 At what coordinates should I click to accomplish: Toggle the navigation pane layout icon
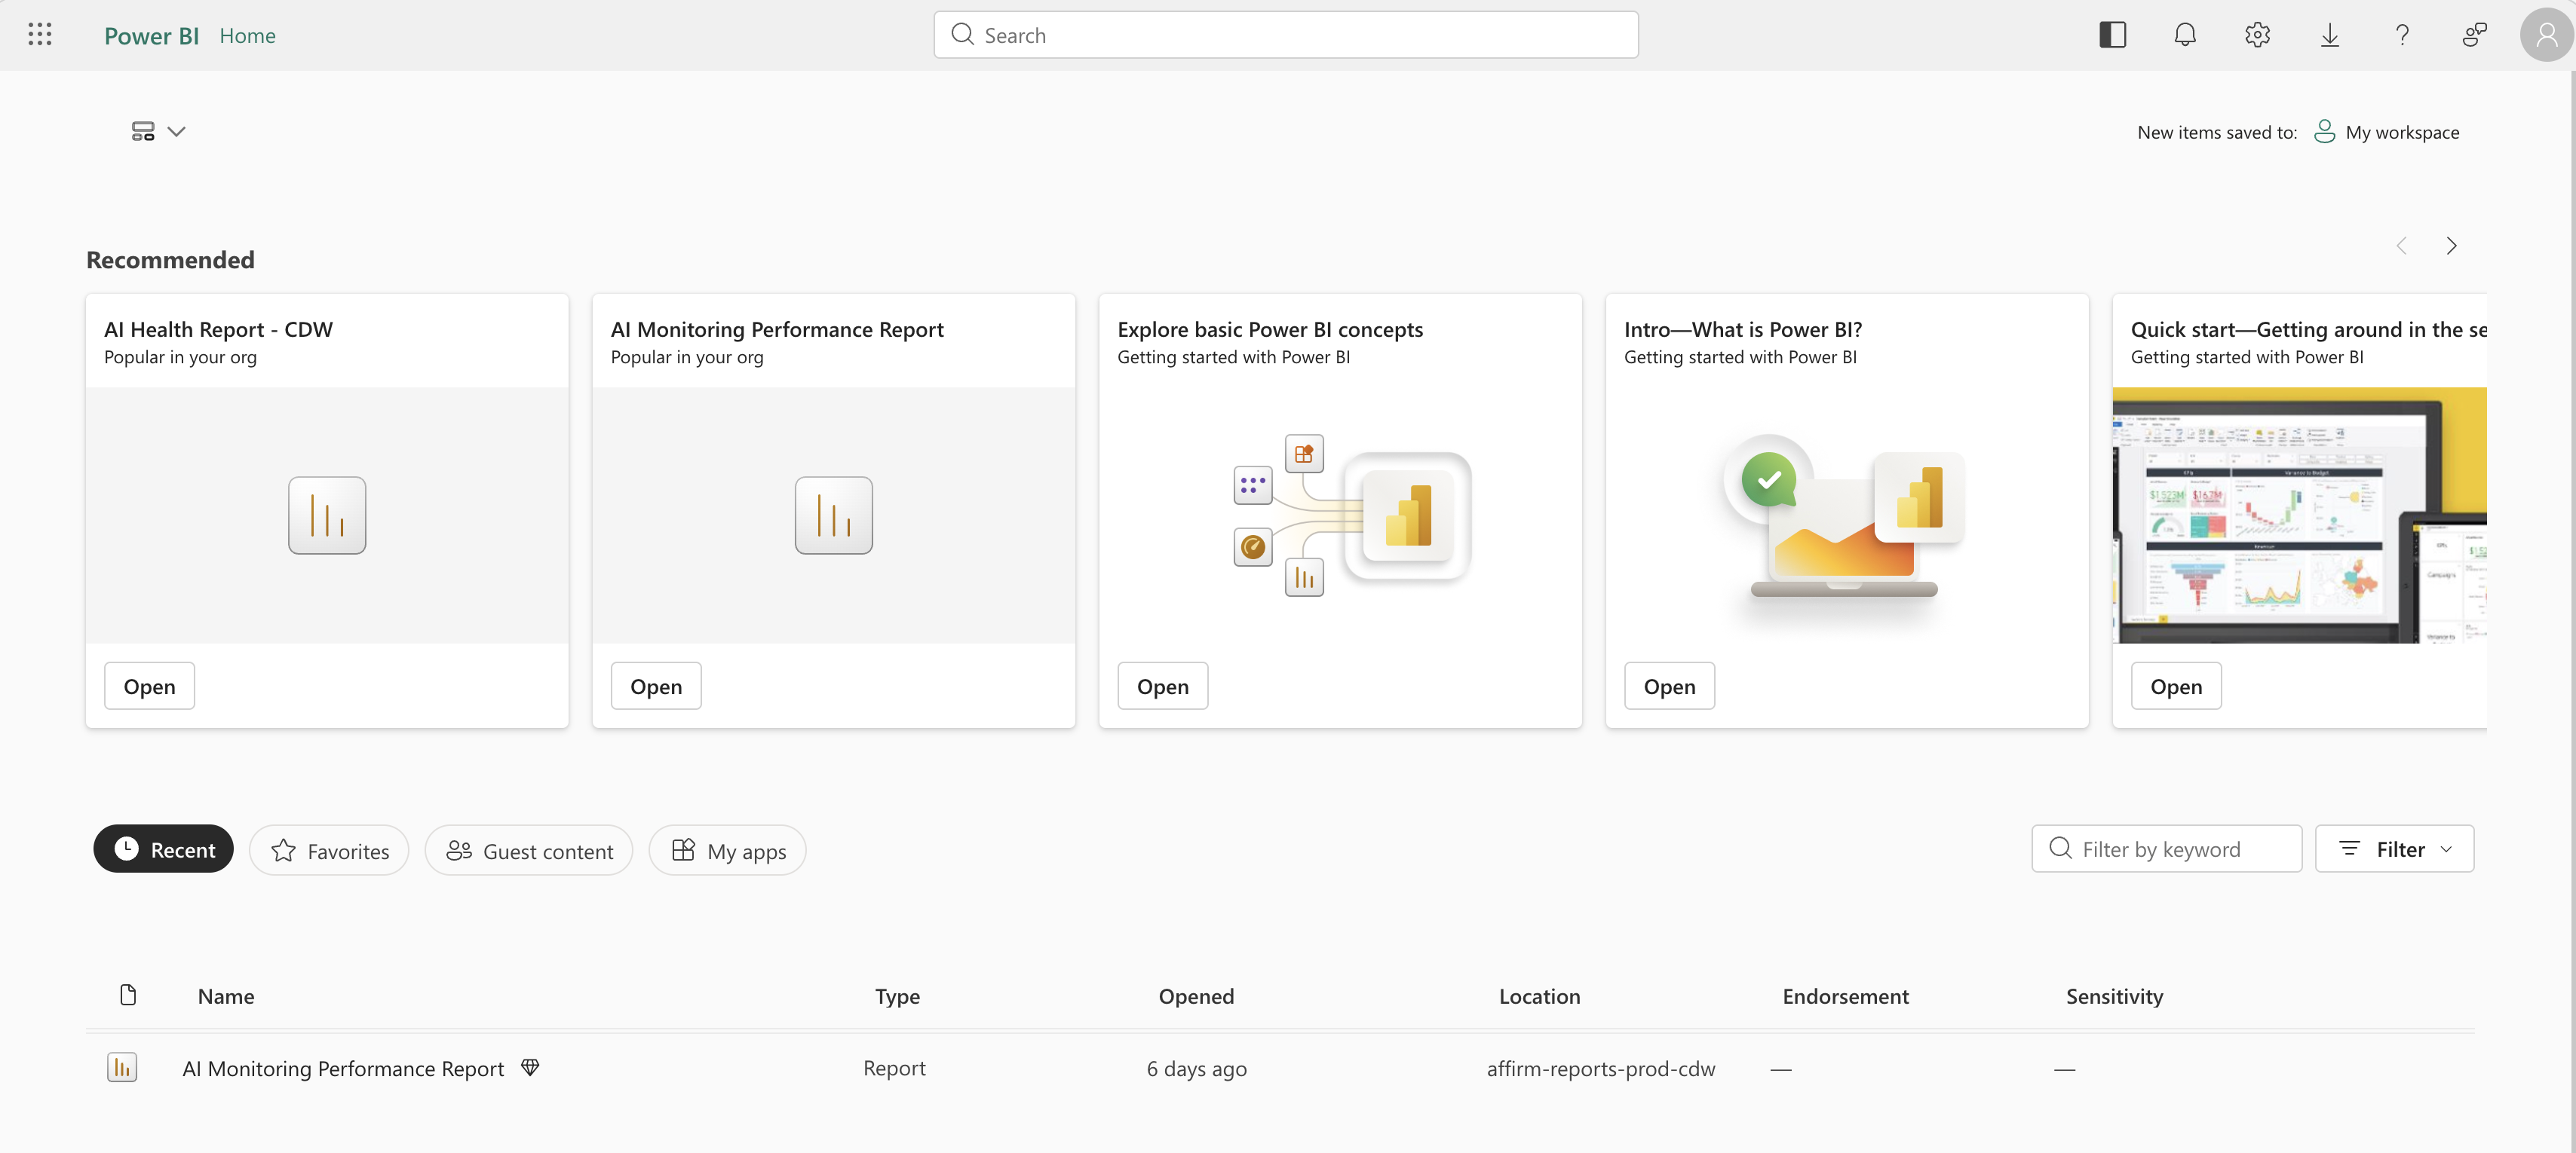click(2112, 35)
